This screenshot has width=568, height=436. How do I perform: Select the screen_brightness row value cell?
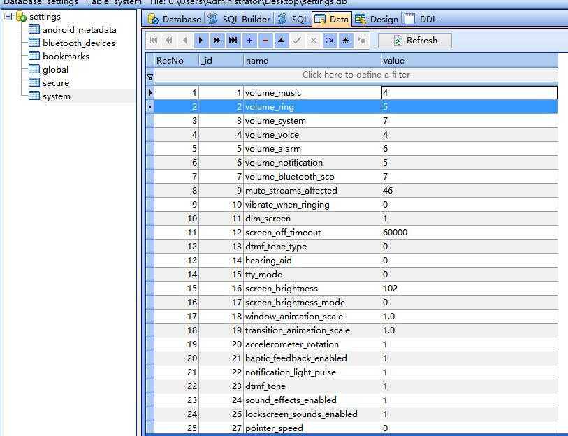tap(469, 288)
